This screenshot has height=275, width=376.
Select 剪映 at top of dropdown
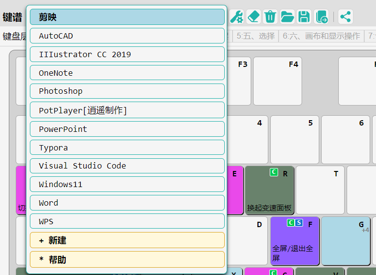[x=127, y=17]
